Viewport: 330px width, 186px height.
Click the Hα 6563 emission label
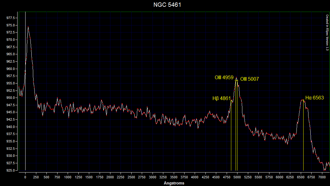314,98
